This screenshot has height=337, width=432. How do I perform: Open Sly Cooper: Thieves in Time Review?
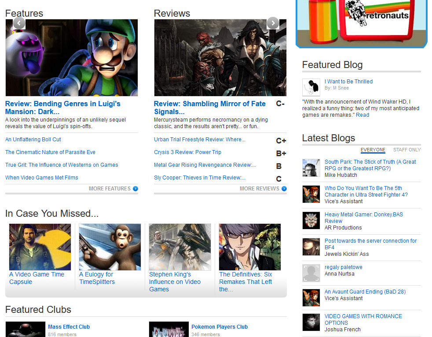[x=199, y=178]
